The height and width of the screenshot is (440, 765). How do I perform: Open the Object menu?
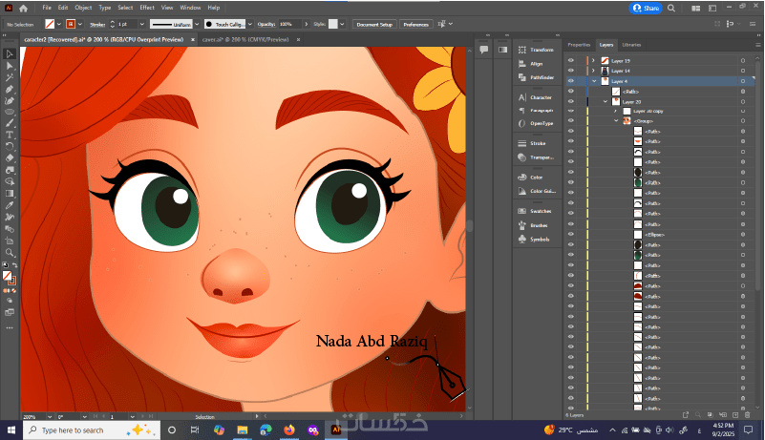83,8
